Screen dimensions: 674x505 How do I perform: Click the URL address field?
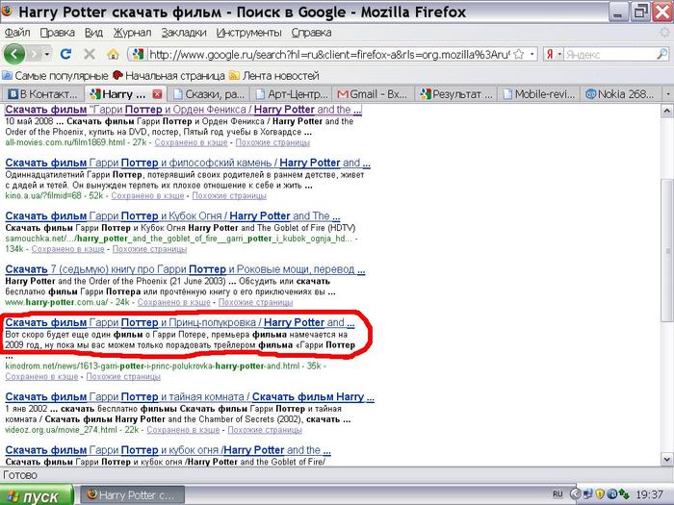point(329,55)
